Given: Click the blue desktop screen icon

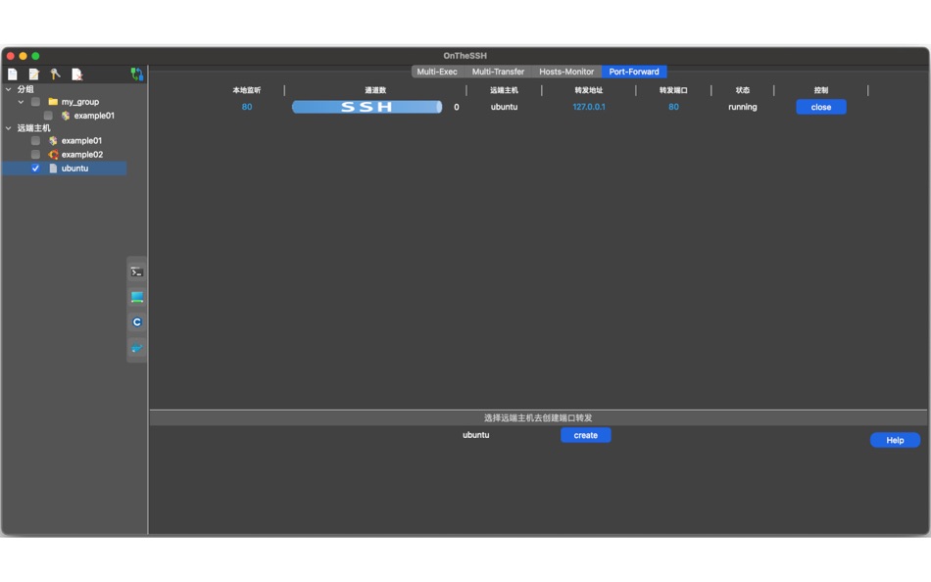Looking at the screenshot, I should pyautogui.click(x=136, y=297).
